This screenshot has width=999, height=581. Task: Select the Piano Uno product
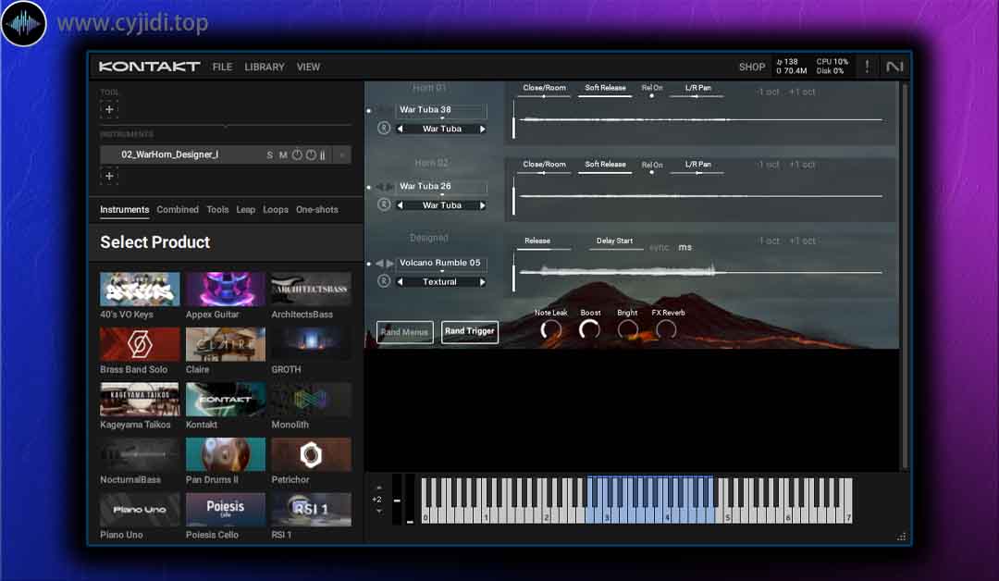[140, 516]
